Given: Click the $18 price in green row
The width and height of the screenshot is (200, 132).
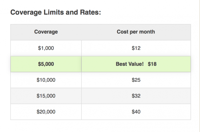Looking at the screenshot, I should tap(152, 64).
